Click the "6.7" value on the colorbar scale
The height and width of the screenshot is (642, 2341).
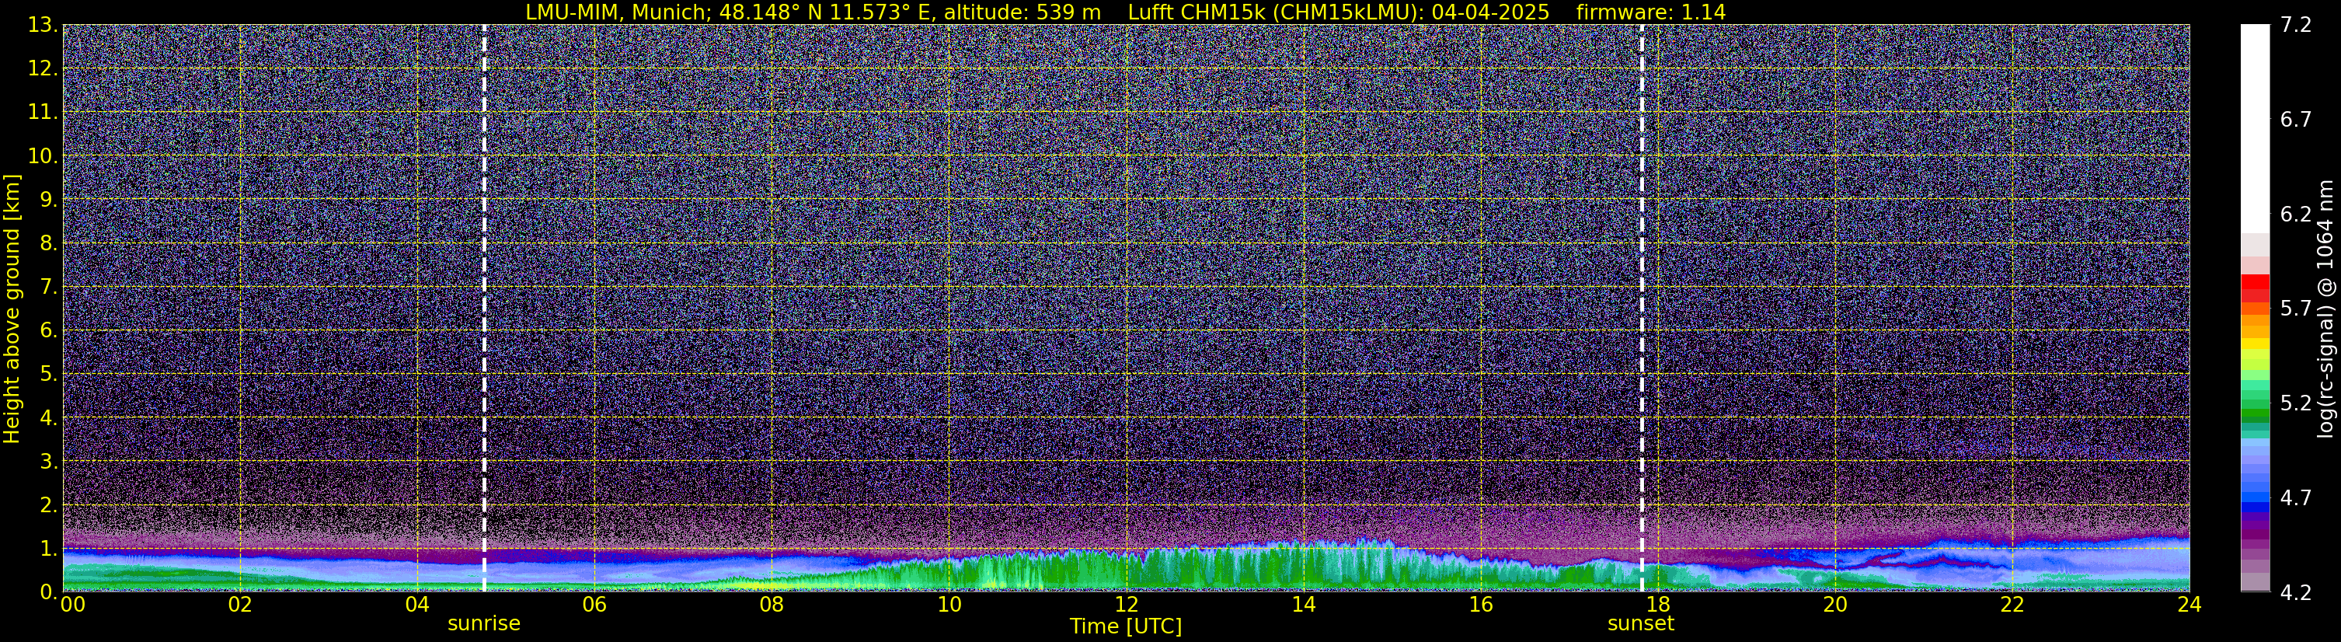(x=2297, y=119)
